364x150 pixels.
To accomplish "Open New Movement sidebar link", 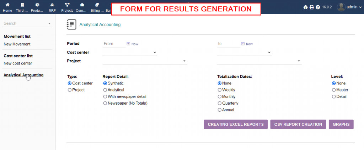I will (x=17, y=44).
